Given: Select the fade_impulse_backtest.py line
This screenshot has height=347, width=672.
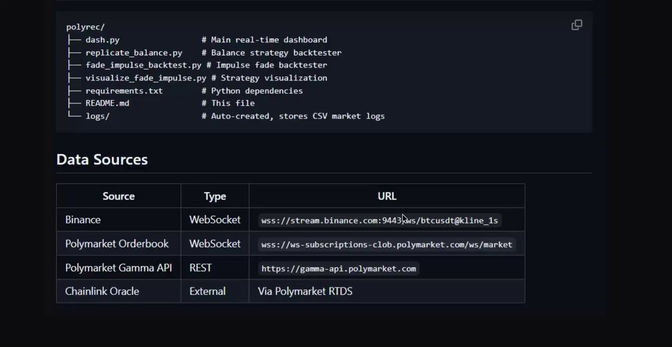Looking at the screenshot, I should click(197, 65).
